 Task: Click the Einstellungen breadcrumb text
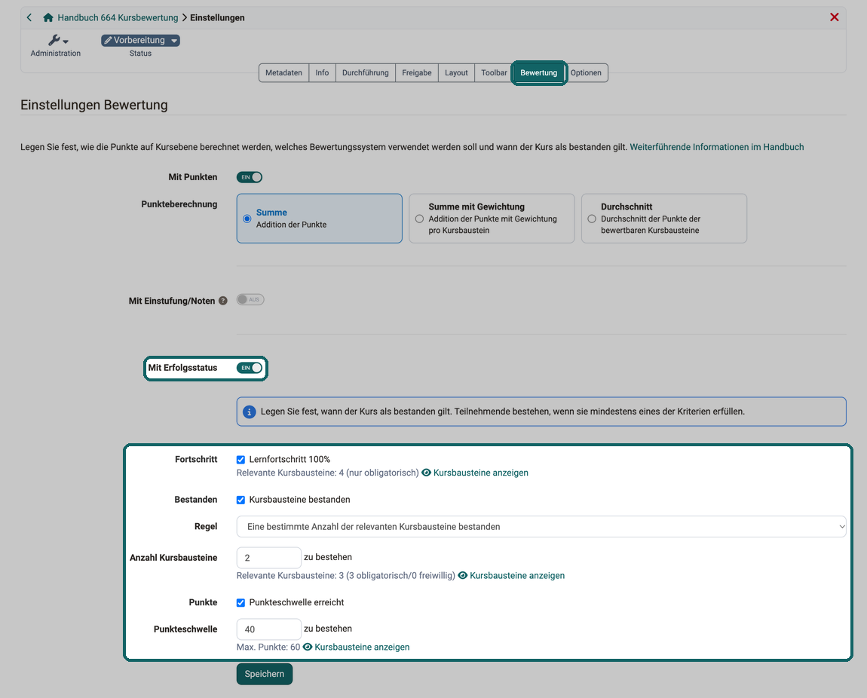pos(217,17)
